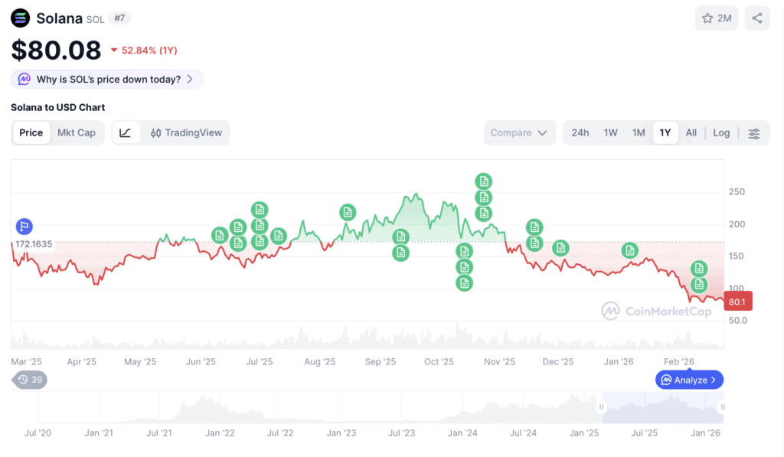Viewport: 784px width, 457px height.
Task: Click the Solana logo icon
Action: click(21, 18)
